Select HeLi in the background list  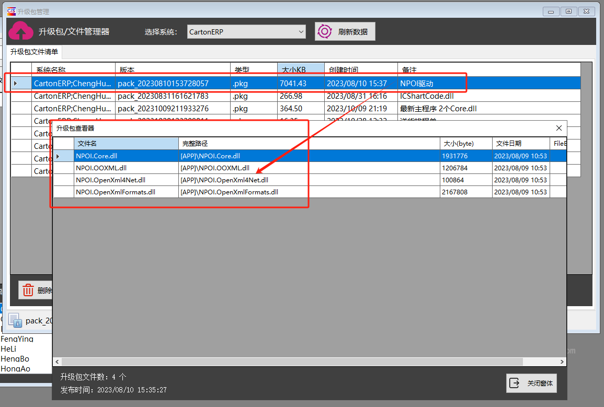(8, 349)
